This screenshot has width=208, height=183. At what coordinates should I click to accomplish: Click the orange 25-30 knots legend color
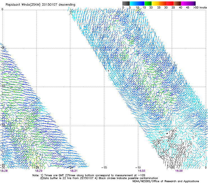coord(162,3)
